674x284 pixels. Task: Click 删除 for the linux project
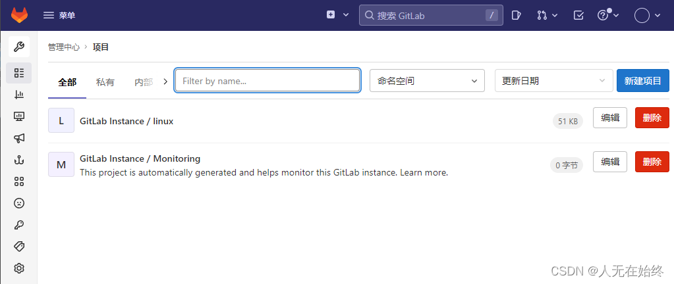pos(652,118)
